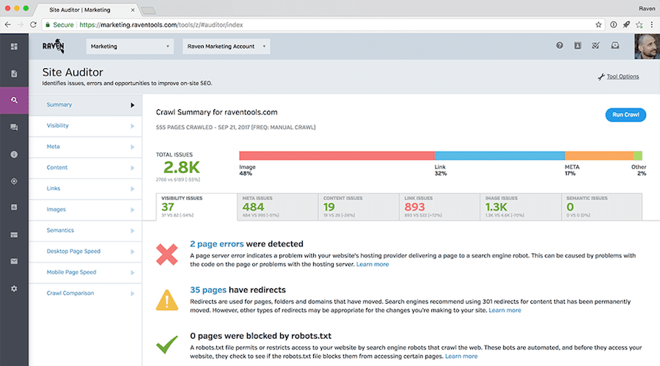Open Desktop Page Speed menu item

coord(86,252)
